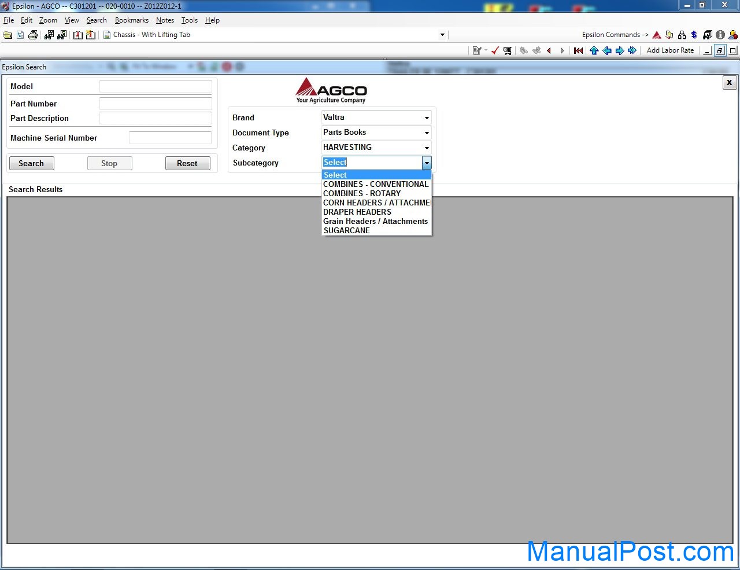Select COMBINES - ROTARY subcategory
This screenshot has height=570, width=740.
376,193
